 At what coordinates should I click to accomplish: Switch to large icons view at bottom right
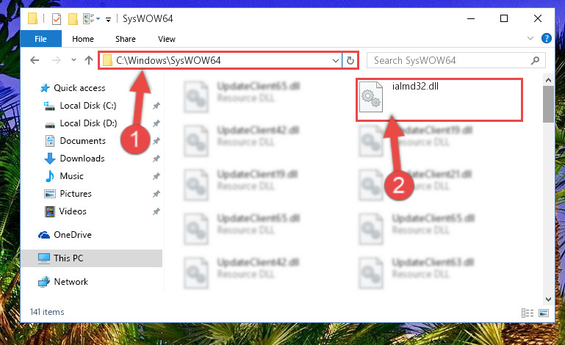click(544, 313)
